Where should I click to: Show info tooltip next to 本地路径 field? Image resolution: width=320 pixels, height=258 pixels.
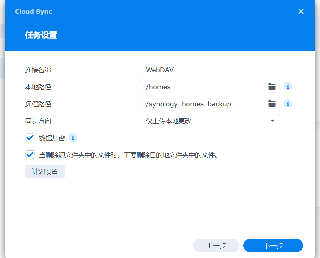click(288, 87)
